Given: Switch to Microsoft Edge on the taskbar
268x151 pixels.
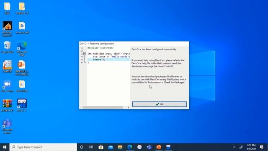Looking at the screenshot, I should point(130,147).
